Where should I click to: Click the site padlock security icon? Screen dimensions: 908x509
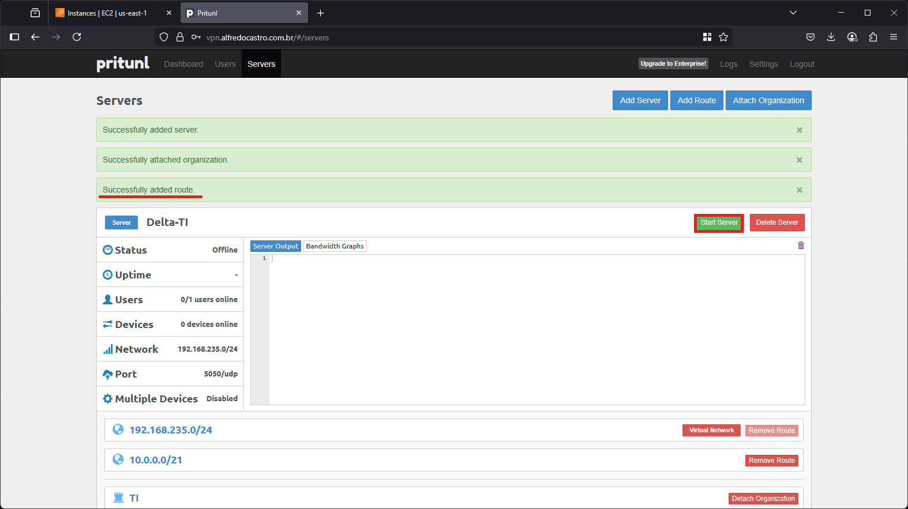coord(180,37)
